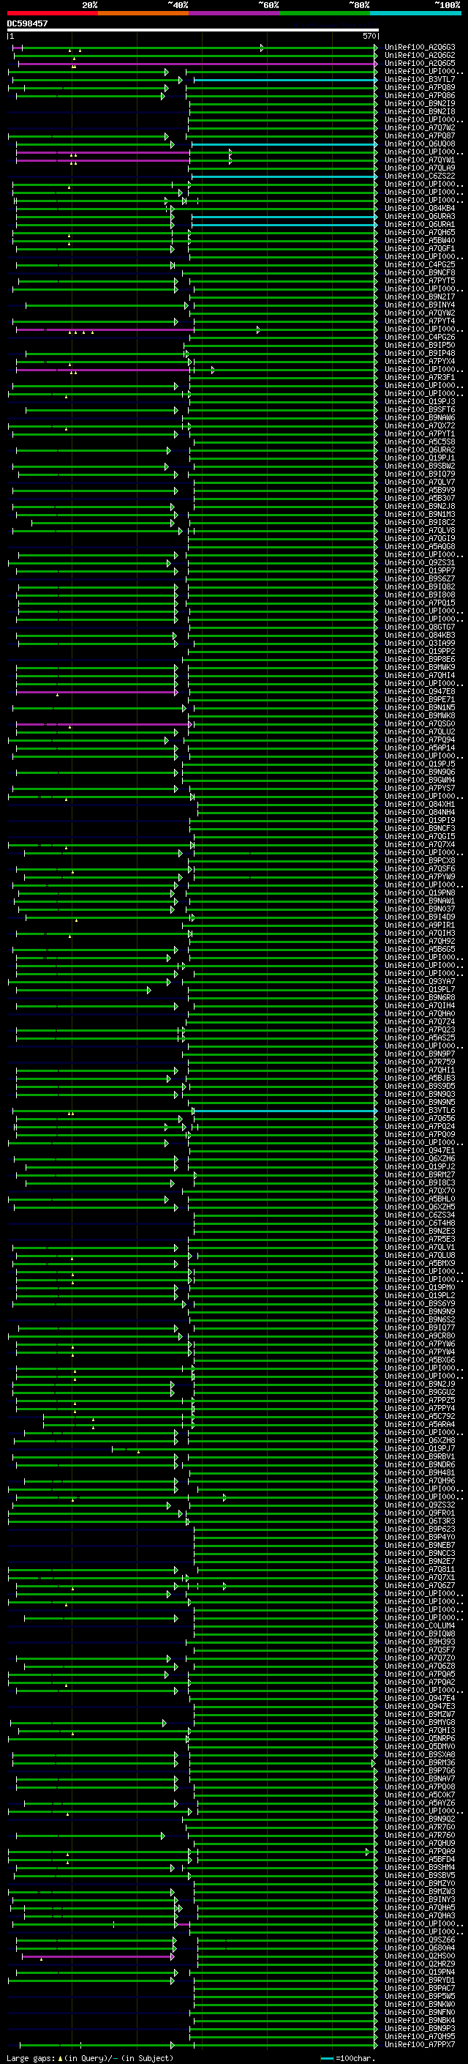This screenshot has height=2064, width=468.
Task: Open hit UniRef100_B9IP50
Action: [x=420, y=346]
